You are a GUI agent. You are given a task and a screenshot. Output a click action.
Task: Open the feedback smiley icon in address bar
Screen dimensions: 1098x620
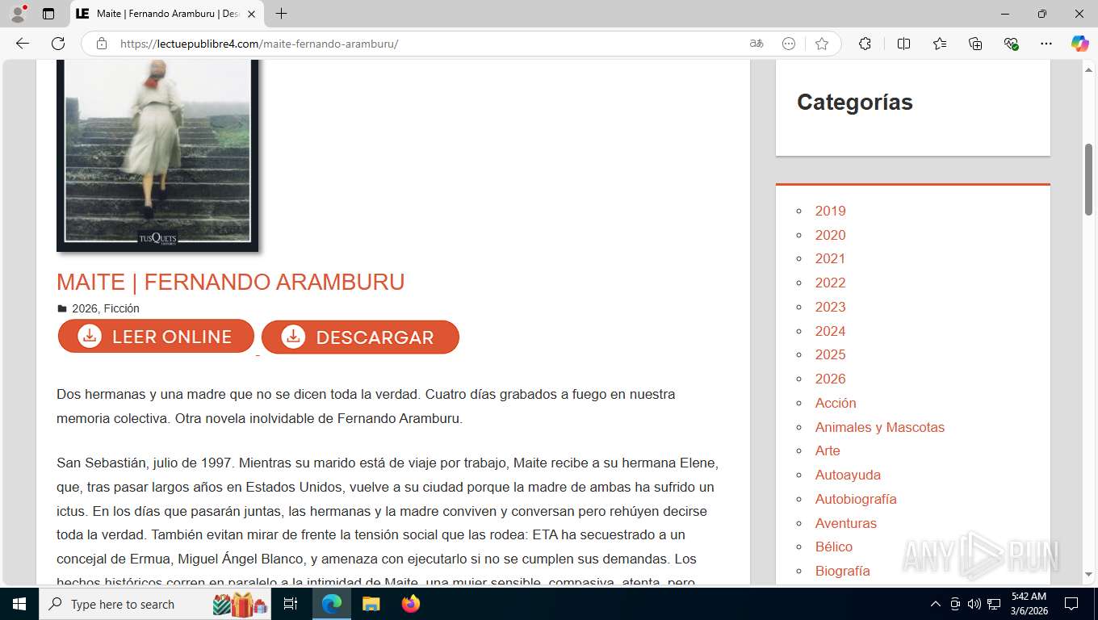pyautogui.click(x=789, y=44)
